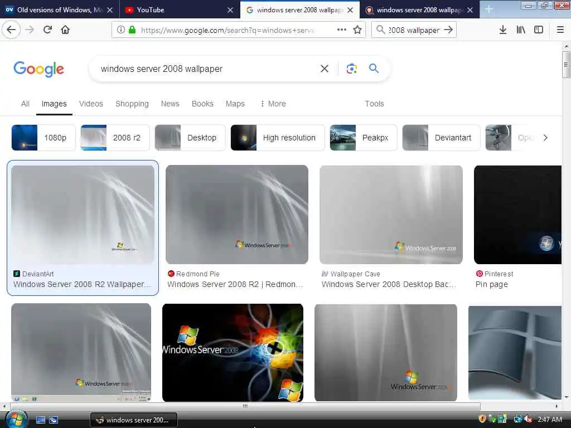Select the Maps results tab
This screenshot has height=428, width=571.
click(235, 104)
